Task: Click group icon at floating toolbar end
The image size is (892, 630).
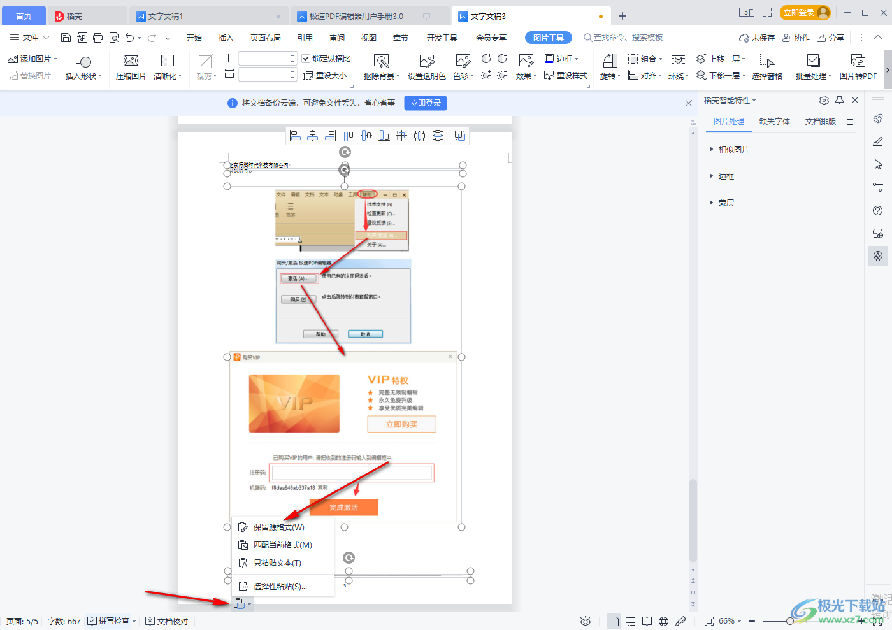Action: click(x=460, y=136)
